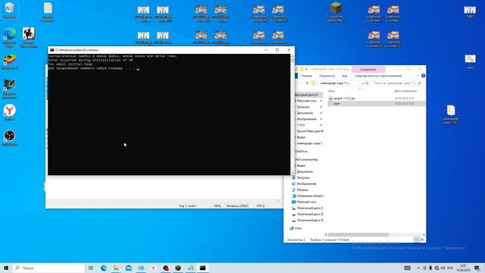Viewport: 485px width, 273px height.
Task: Open Task View from the taskbar
Action: click(91, 268)
